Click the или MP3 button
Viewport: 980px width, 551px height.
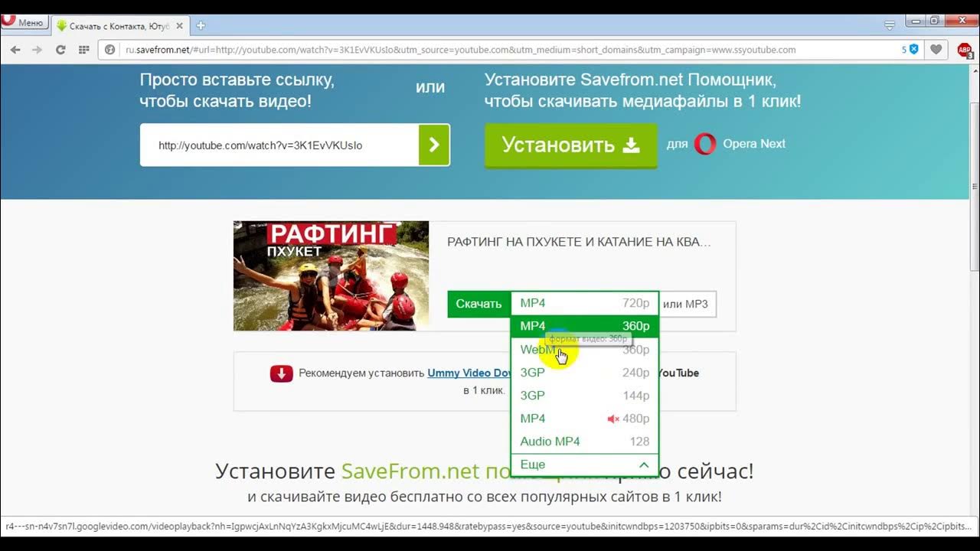tap(686, 304)
